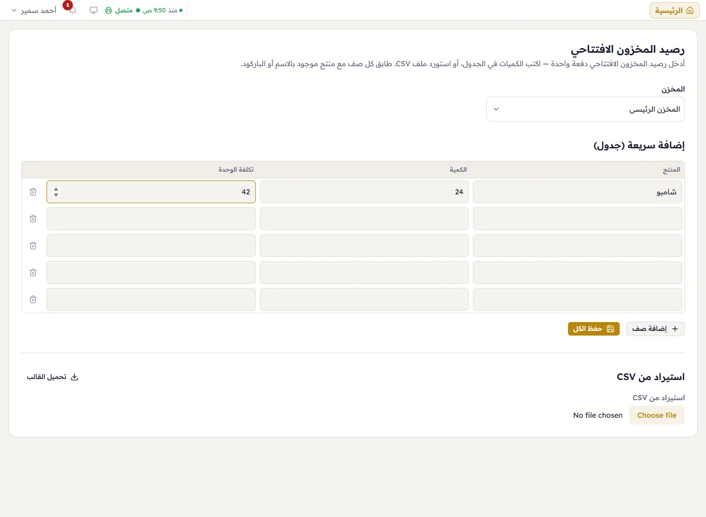Click the printer متصل status icon
Viewport: 706px width, 517px height.
click(109, 10)
